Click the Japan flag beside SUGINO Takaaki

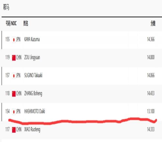(x=14, y=76)
